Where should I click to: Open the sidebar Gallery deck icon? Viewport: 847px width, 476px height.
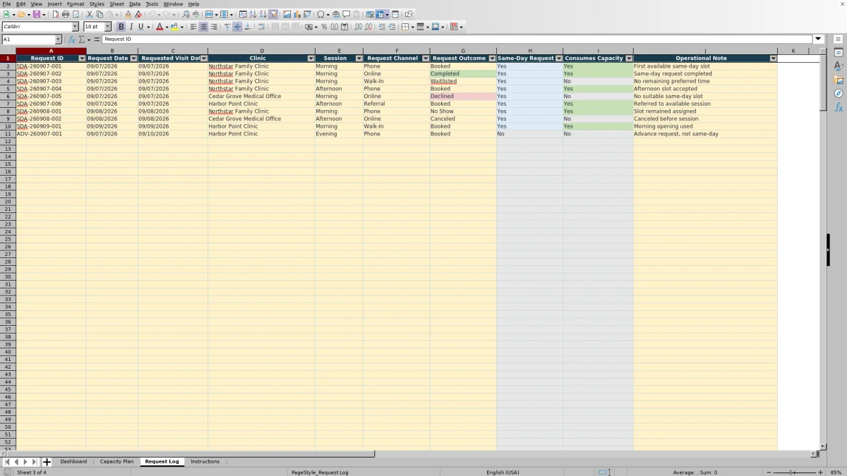click(839, 80)
